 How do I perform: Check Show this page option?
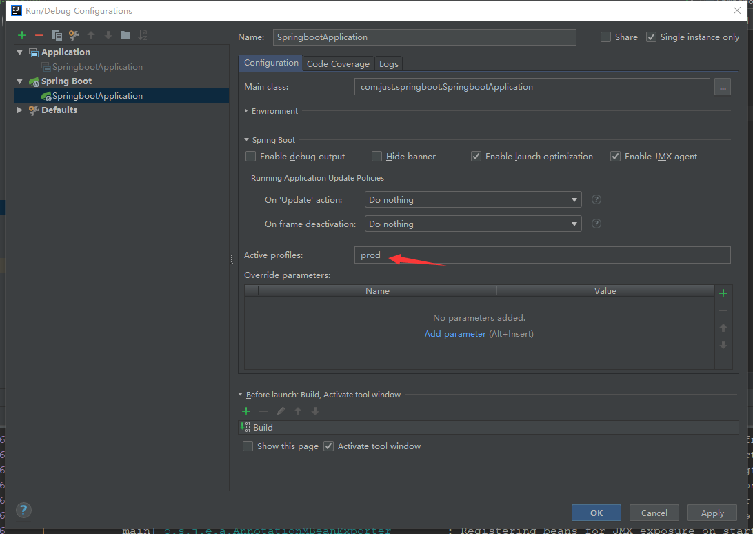pyautogui.click(x=248, y=446)
